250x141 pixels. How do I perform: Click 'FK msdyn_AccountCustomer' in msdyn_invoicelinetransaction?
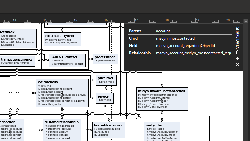click(154, 98)
